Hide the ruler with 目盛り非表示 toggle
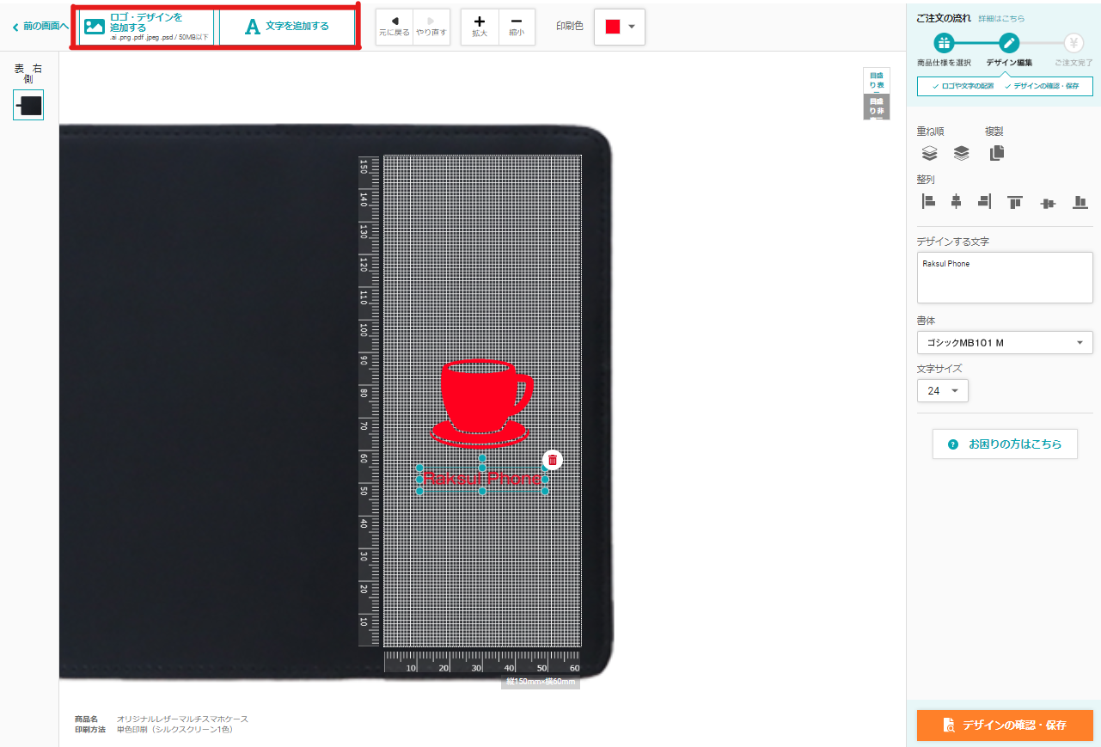This screenshot has width=1101, height=747. (x=877, y=107)
